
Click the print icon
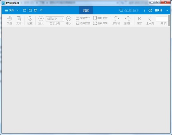pyautogui.click(x=35, y=10)
